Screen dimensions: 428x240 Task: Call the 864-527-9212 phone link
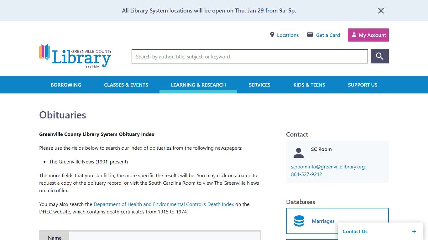(306, 174)
